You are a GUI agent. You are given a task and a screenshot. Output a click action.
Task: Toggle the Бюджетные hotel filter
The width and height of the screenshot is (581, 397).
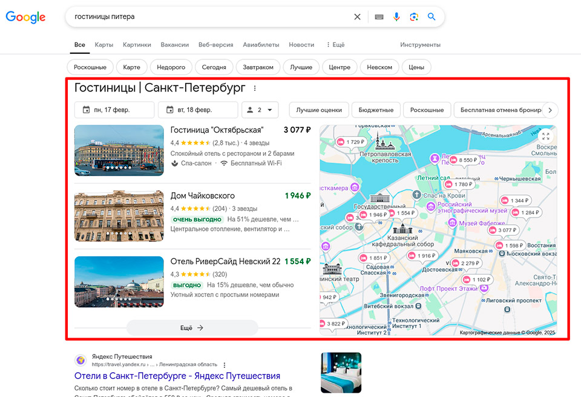click(x=376, y=110)
